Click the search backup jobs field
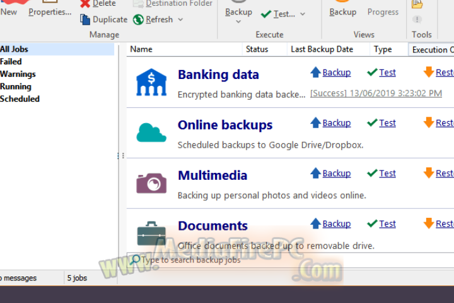The height and width of the screenshot is (303, 454). pos(291,260)
